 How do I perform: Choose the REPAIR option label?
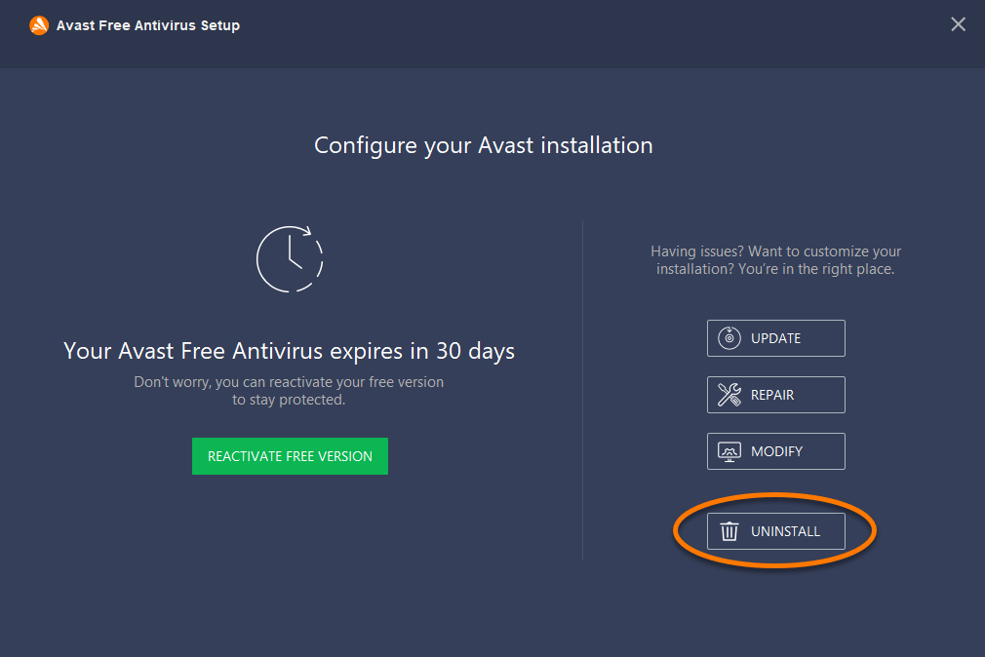pos(772,395)
